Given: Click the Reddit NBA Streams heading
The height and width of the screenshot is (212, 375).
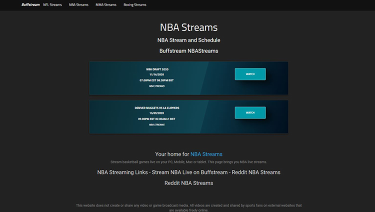Looking at the screenshot, I should pos(188,183).
